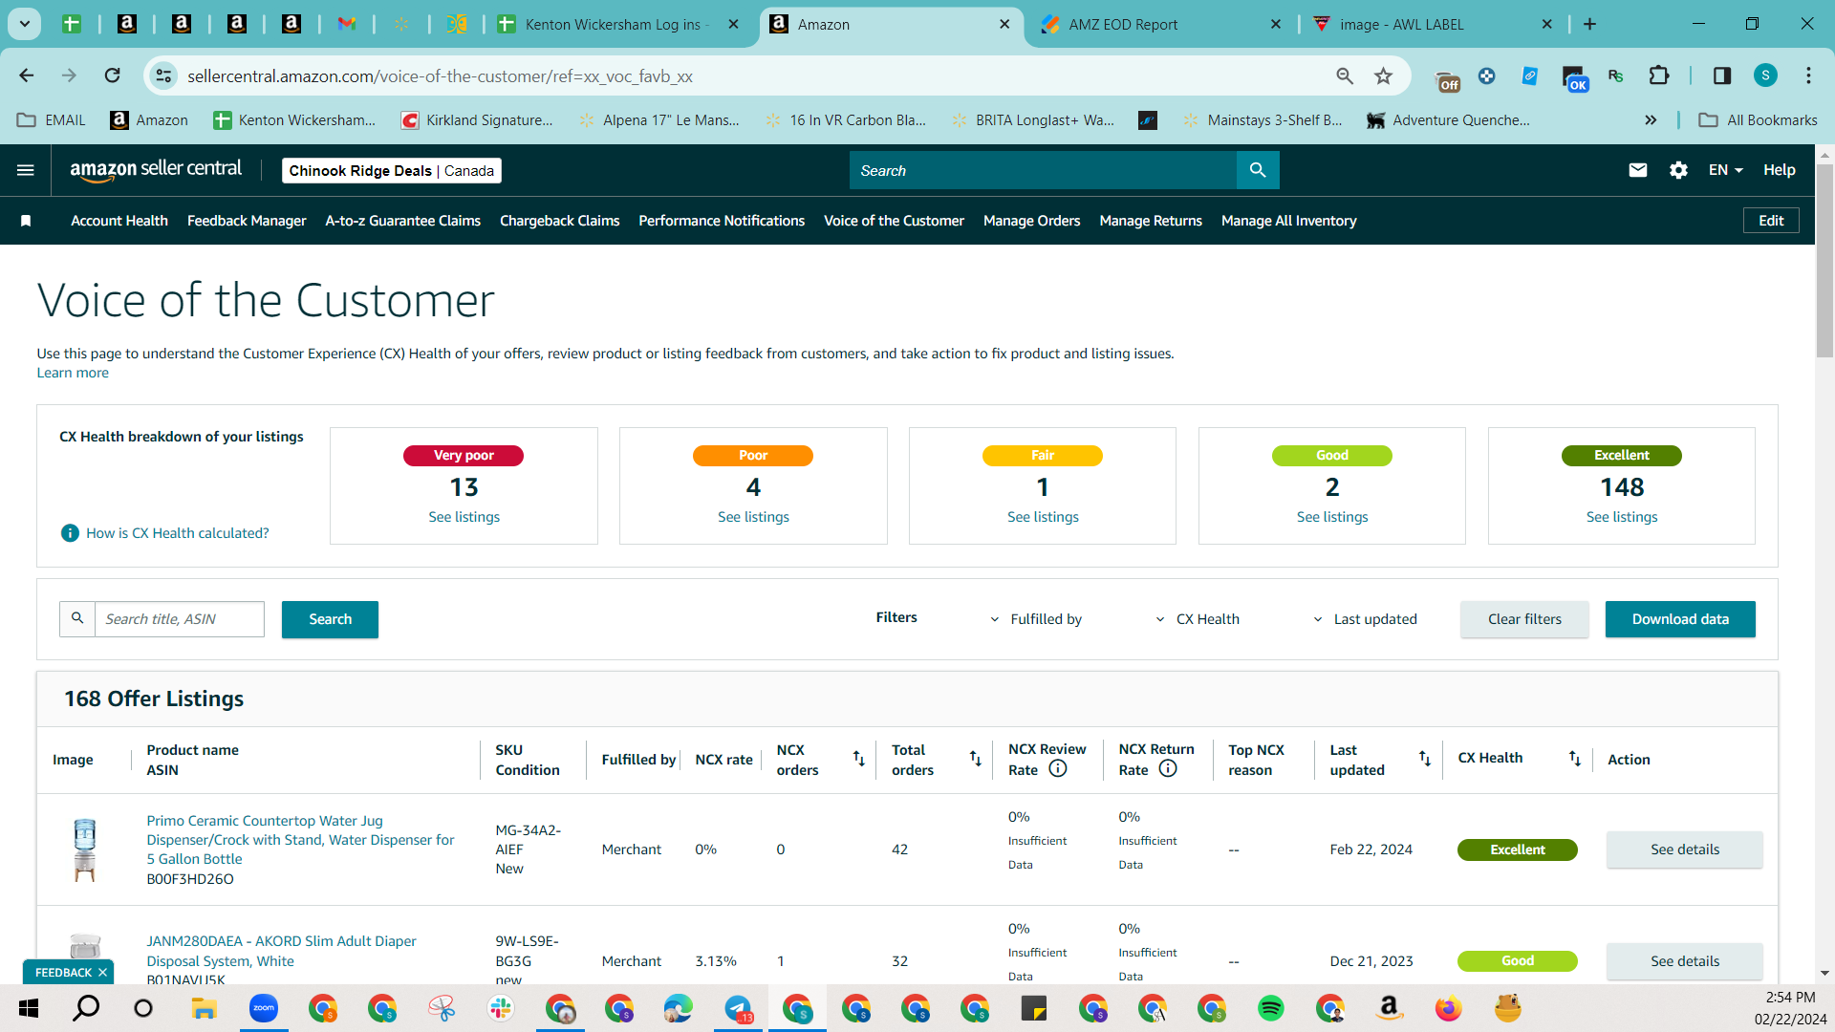Screen dimensions: 1835x1032
Task: Open Firefox from the taskbar
Action: click(x=1449, y=1008)
